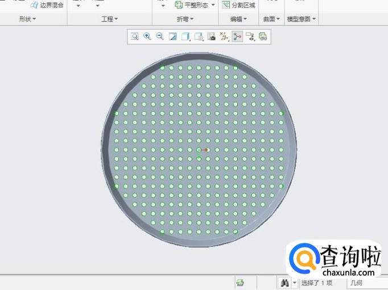Click the annotation display icon in toolbar
The height and width of the screenshot is (290, 388).
(x=250, y=36)
